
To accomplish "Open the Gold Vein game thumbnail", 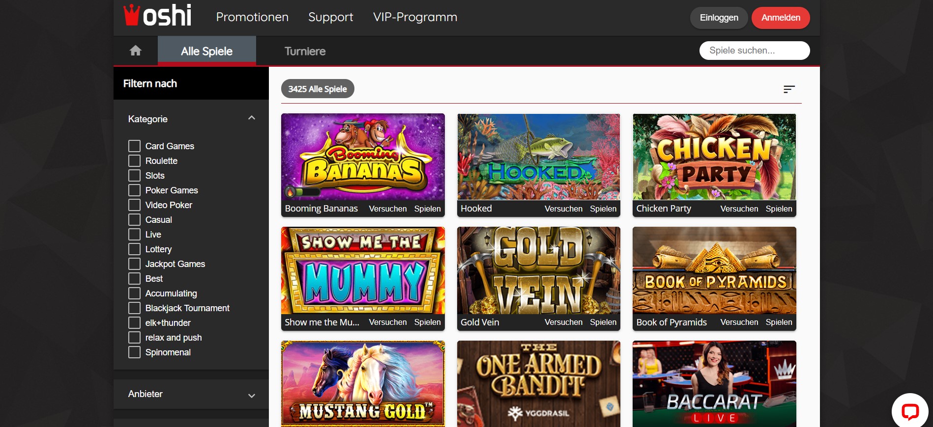I will 539,270.
